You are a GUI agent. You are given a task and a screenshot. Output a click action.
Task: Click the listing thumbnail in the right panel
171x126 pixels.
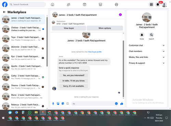click(147, 17)
